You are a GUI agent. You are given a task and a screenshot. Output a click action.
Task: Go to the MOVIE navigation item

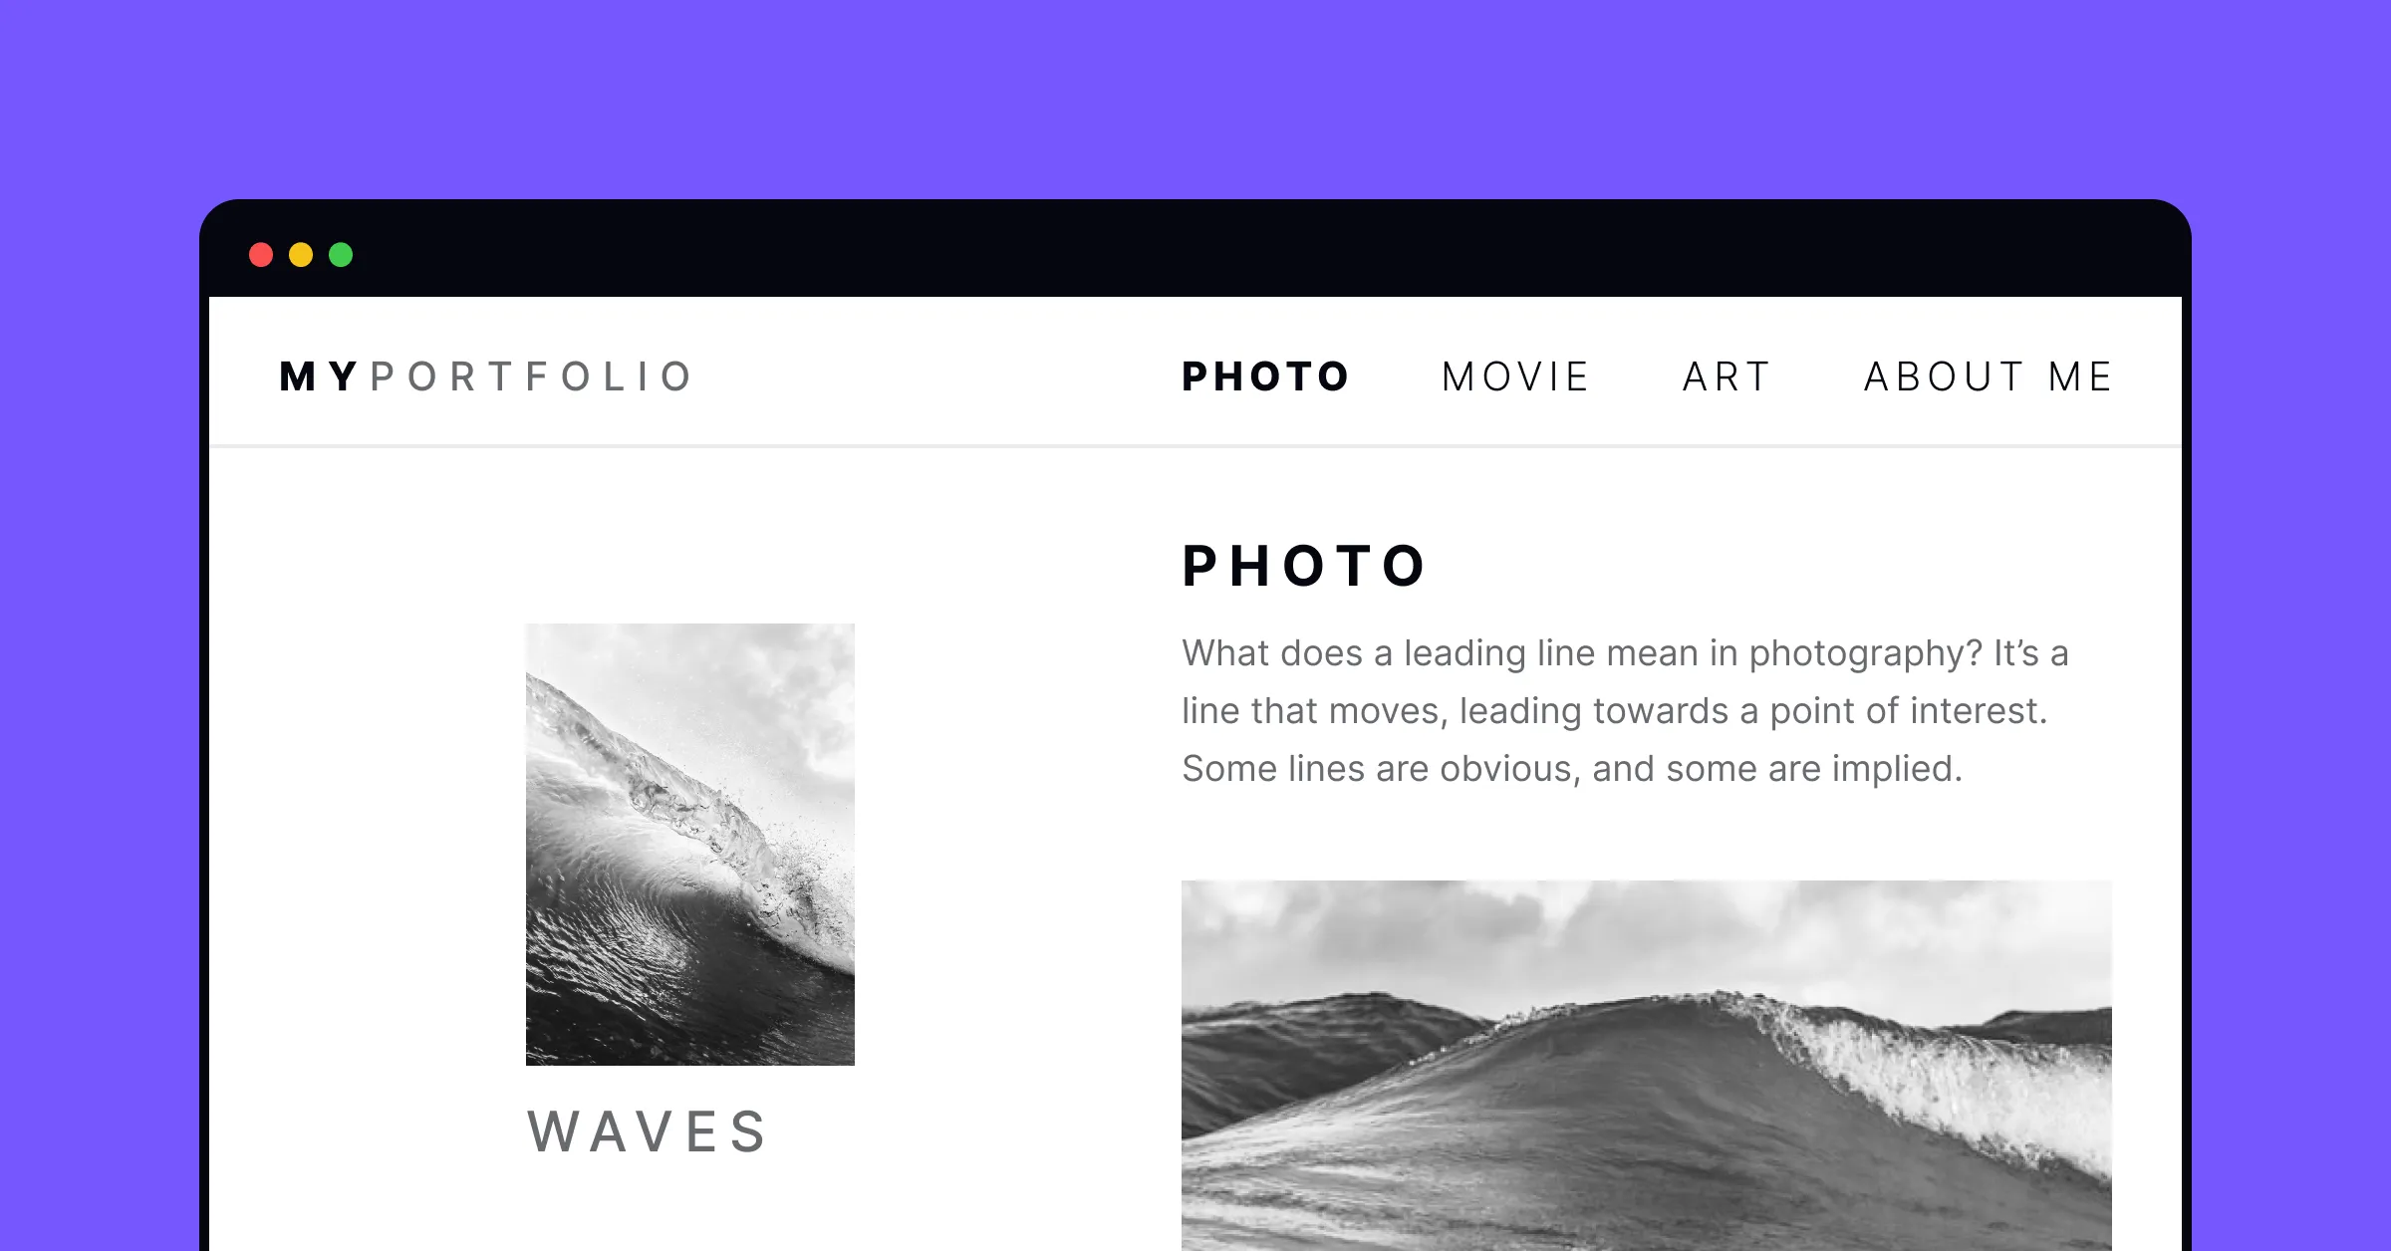tap(1515, 376)
